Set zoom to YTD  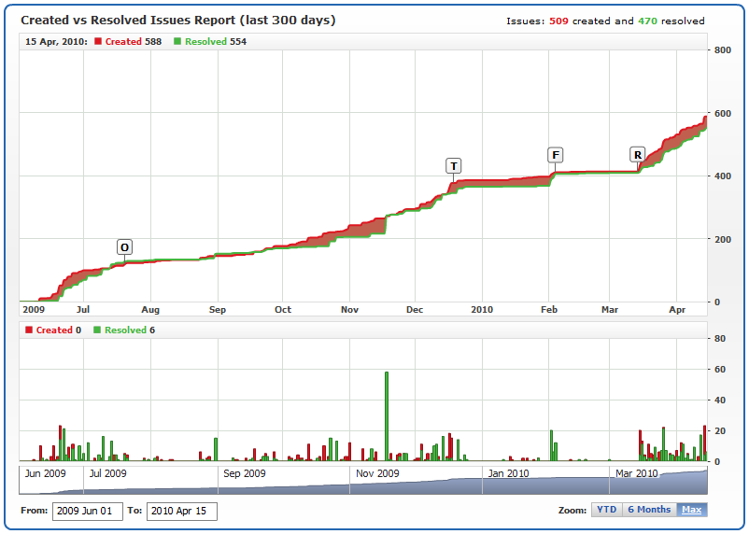coord(606,510)
